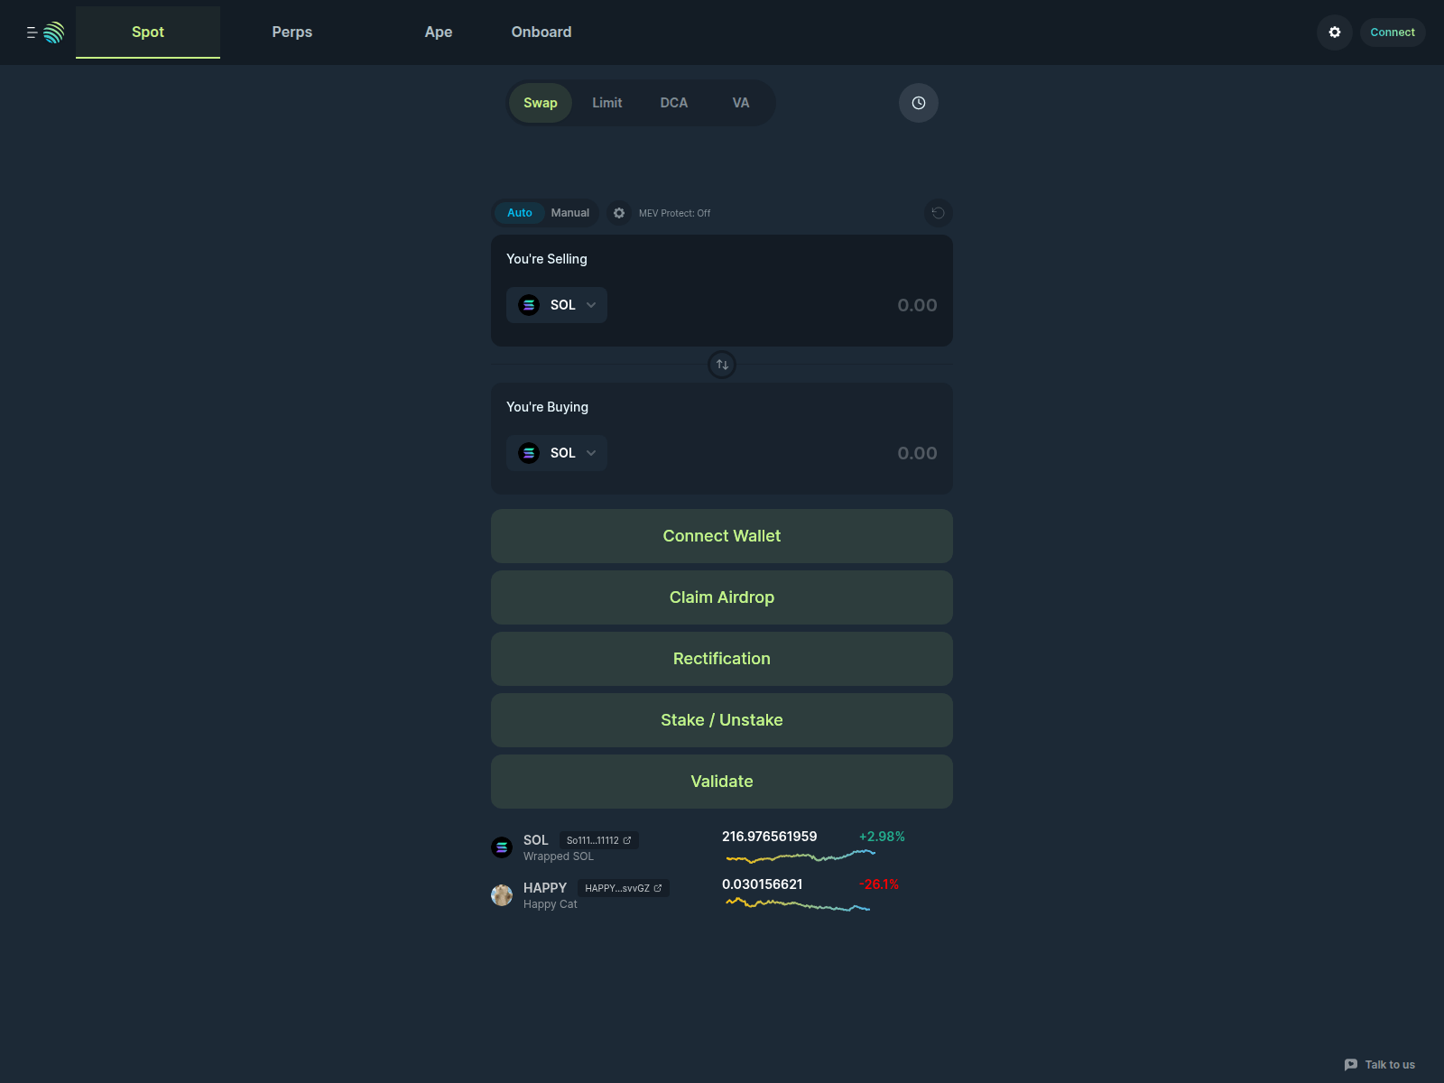Select the Limit order tab
Image resolution: width=1444 pixels, height=1083 pixels.
coord(606,103)
